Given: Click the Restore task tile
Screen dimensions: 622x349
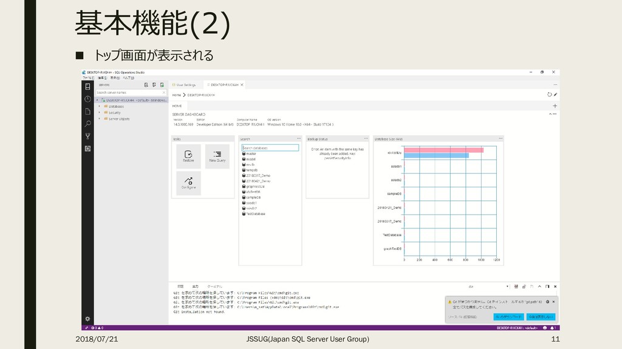Looking at the screenshot, I should (x=188, y=156).
